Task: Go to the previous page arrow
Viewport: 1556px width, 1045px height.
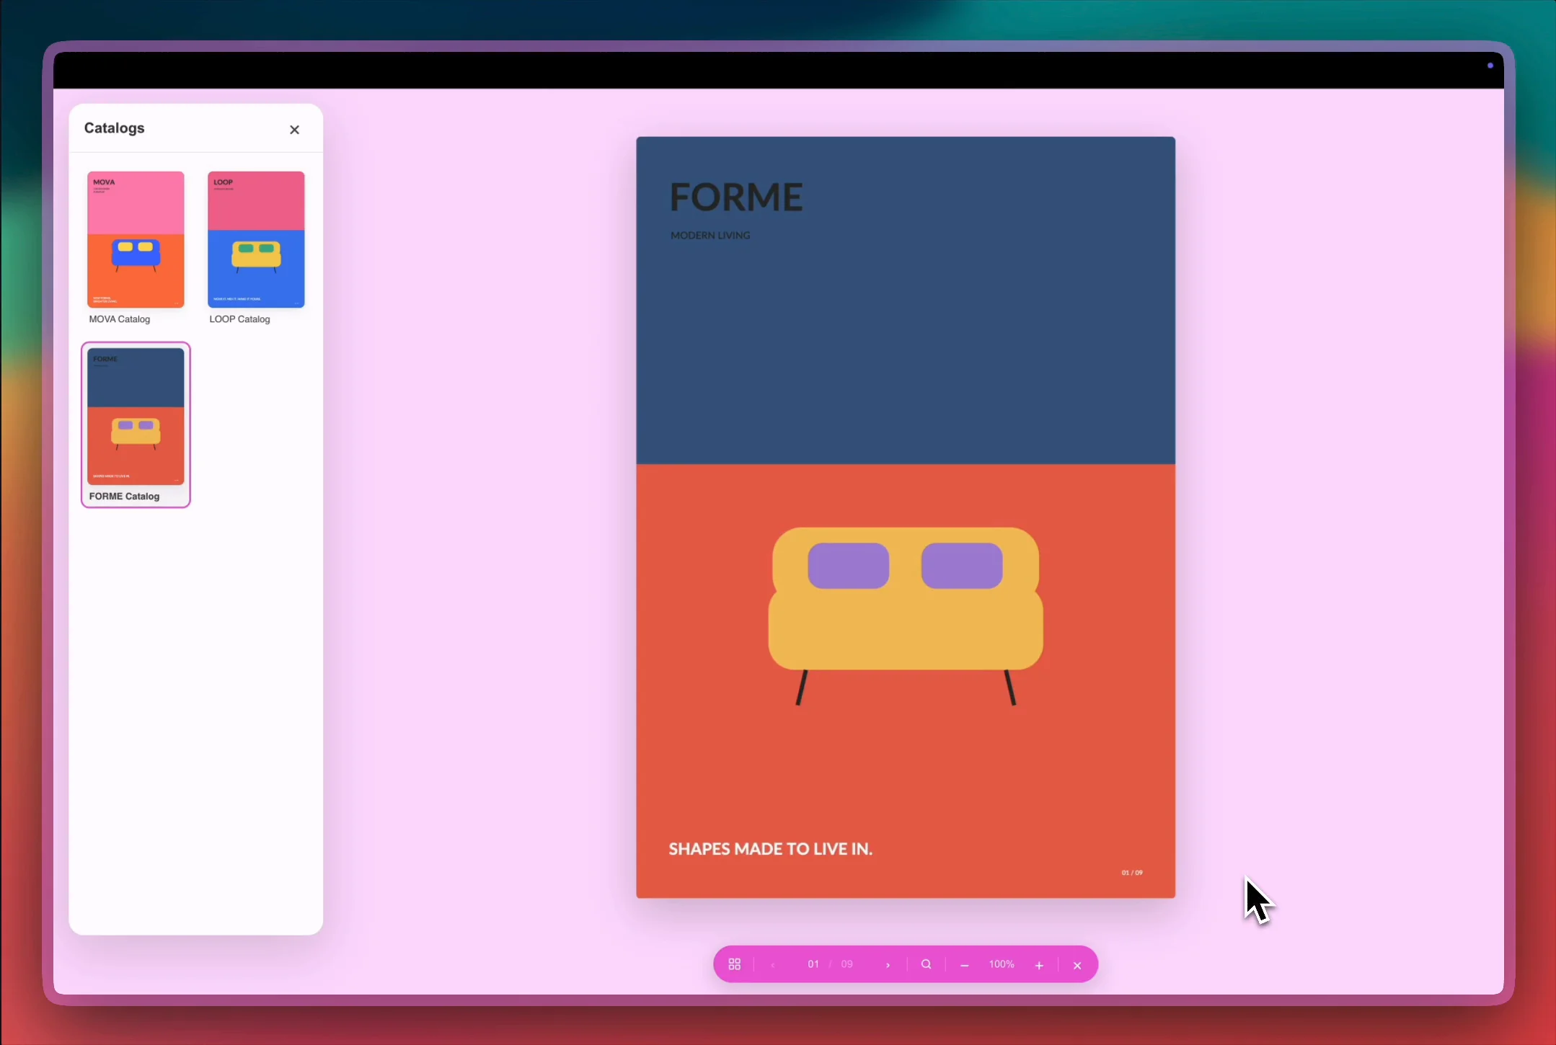Action: click(773, 965)
